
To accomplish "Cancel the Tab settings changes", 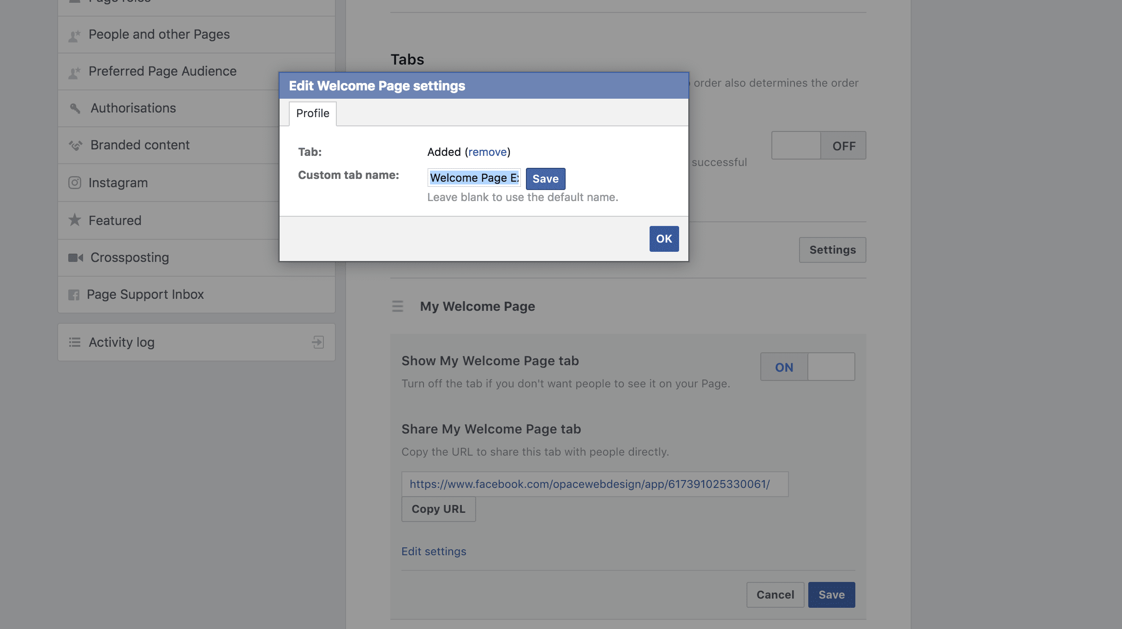I will [x=775, y=594].
